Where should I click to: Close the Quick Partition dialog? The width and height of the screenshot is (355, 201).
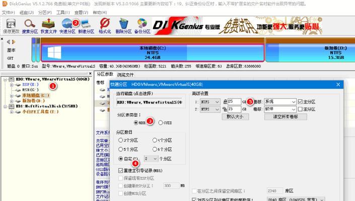338,84
